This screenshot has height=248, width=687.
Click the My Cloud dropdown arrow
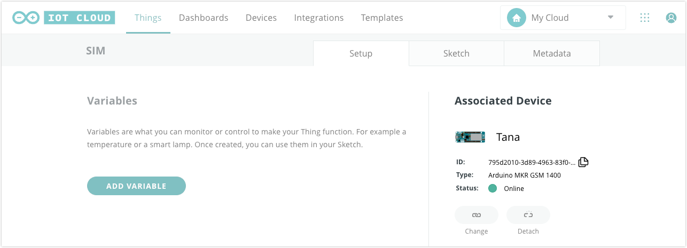611,18
